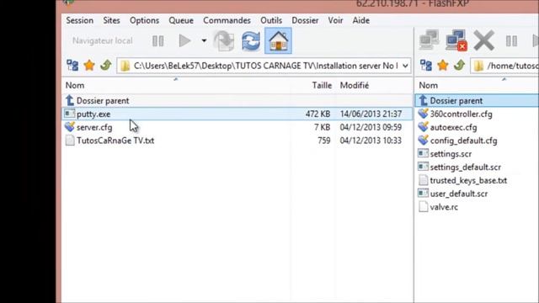
Task: Click the disconnect icon with red X badge
Action: pos(456,40)
